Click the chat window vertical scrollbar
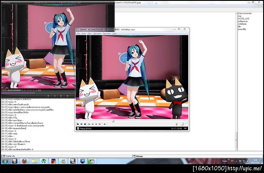The width and height of the screenshot is (264, 173). 236,82
